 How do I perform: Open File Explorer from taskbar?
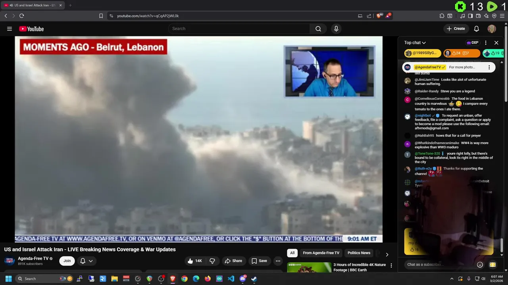[114, 279]
